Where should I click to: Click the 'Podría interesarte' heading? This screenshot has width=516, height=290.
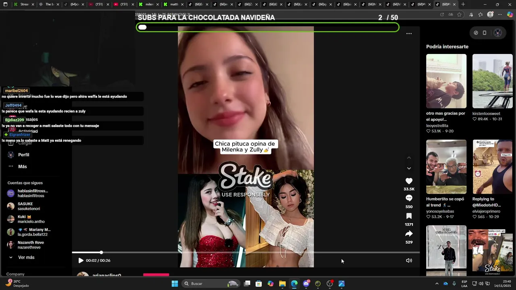point(447,47)
